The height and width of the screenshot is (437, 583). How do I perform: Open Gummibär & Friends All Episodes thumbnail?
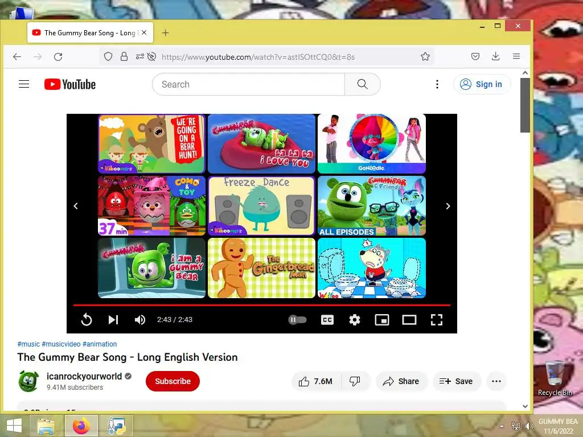(371, 206)
